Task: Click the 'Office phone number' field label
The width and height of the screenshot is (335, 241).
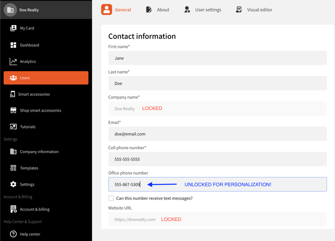Action: tap(128, 173)
